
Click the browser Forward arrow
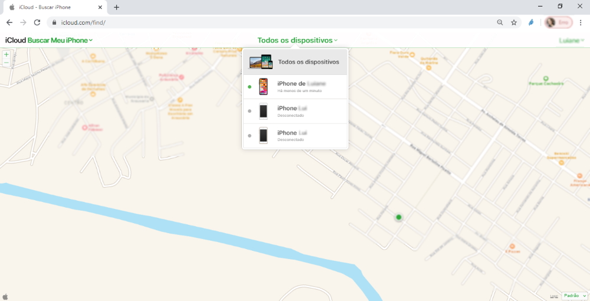[24, 22]
